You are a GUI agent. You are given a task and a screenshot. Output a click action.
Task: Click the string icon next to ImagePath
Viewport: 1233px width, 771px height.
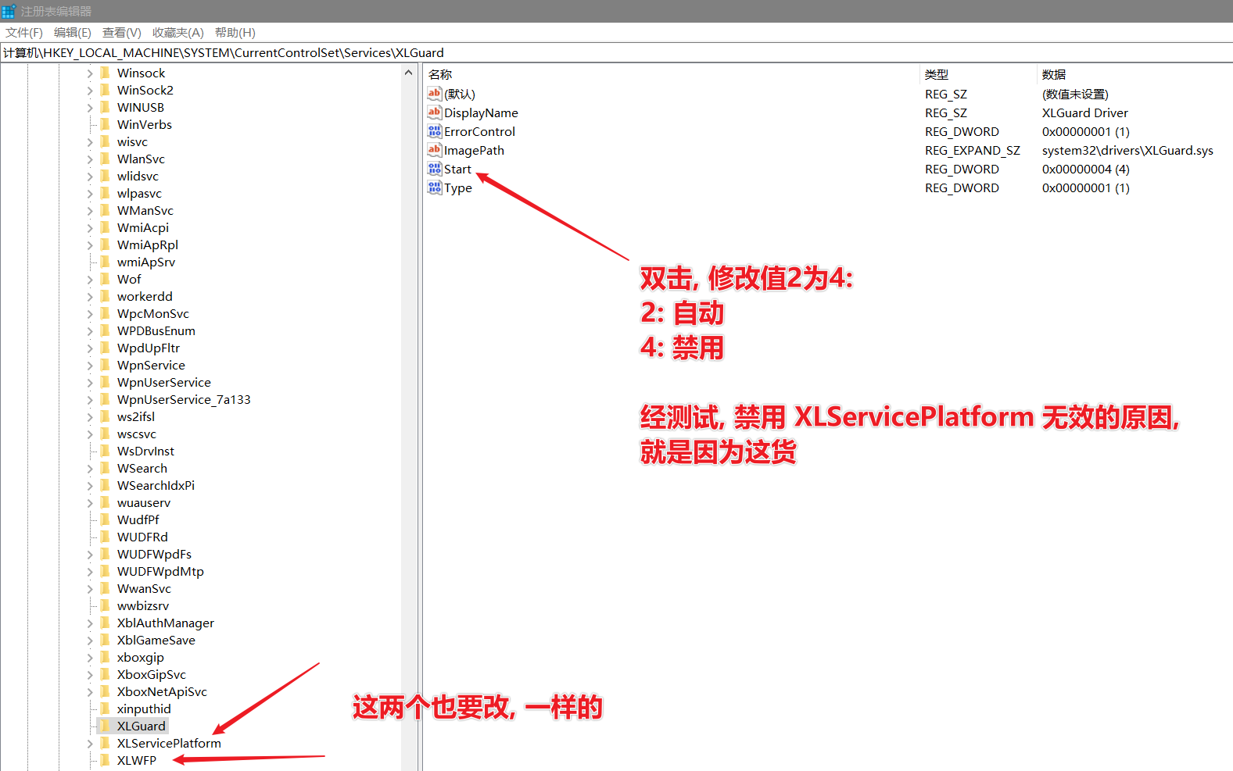pyautogui.click(x=435, y=150)
